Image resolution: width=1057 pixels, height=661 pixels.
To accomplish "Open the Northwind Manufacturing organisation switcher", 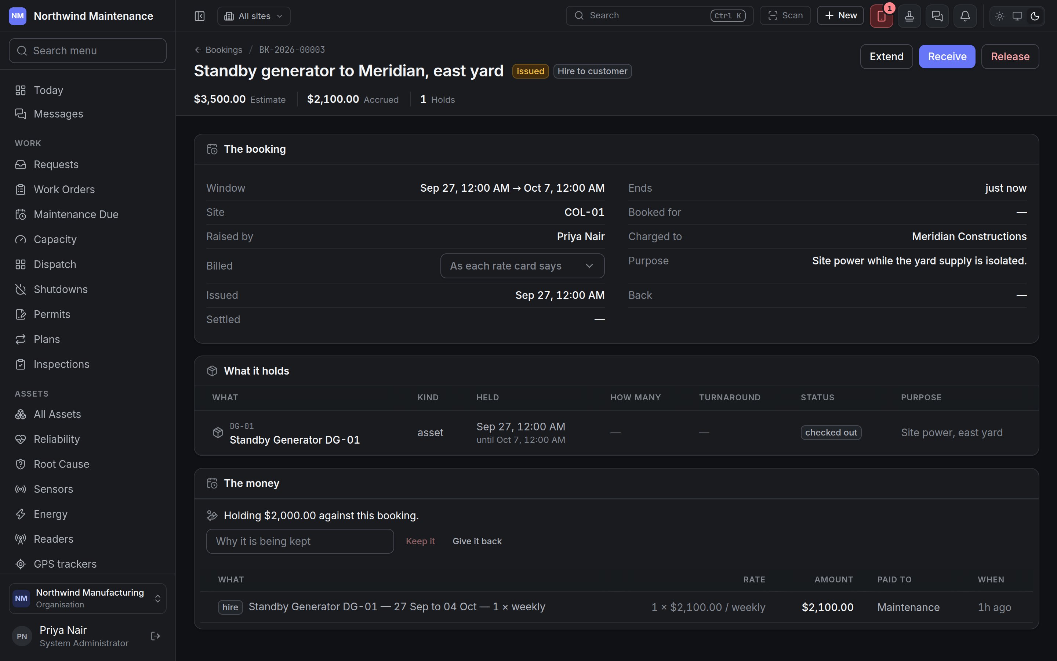I will point(88,598).
